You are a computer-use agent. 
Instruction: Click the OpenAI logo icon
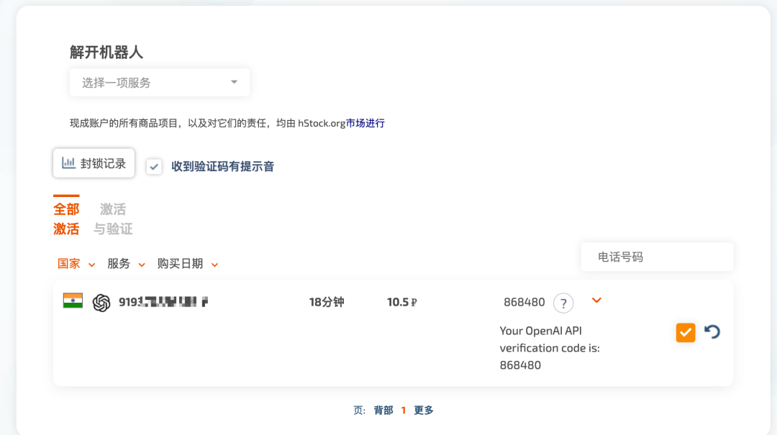[x=101, y=302]
